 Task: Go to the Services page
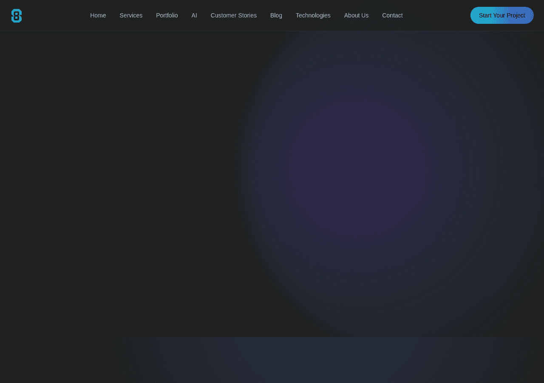point(131,15)
